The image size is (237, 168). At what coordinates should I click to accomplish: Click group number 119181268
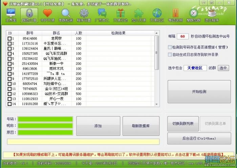click(x=30, y=104)
